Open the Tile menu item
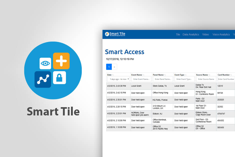235x157 pixels. tap(178, 35)
